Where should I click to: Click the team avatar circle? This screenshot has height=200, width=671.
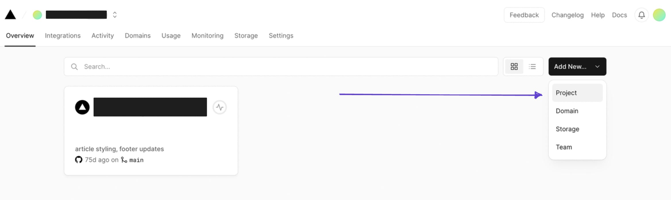point(37,15)
